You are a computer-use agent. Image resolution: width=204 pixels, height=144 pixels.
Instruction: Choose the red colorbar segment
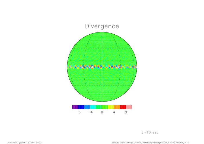(123, 107)
